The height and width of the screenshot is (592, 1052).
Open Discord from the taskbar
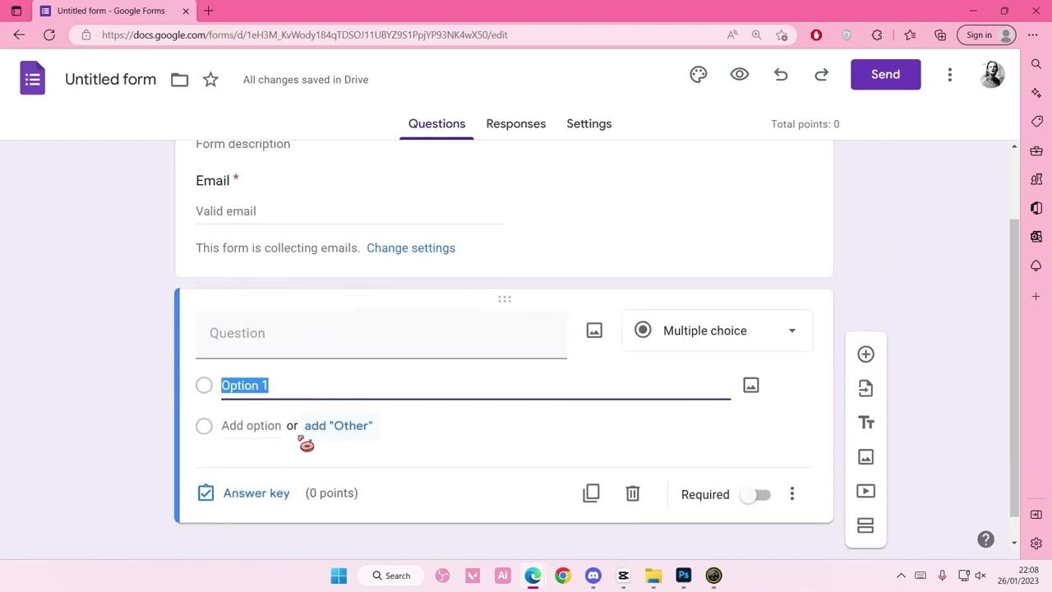593,576
